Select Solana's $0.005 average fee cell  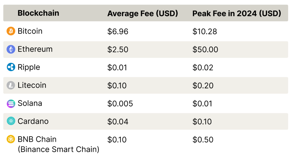(120, 104)
